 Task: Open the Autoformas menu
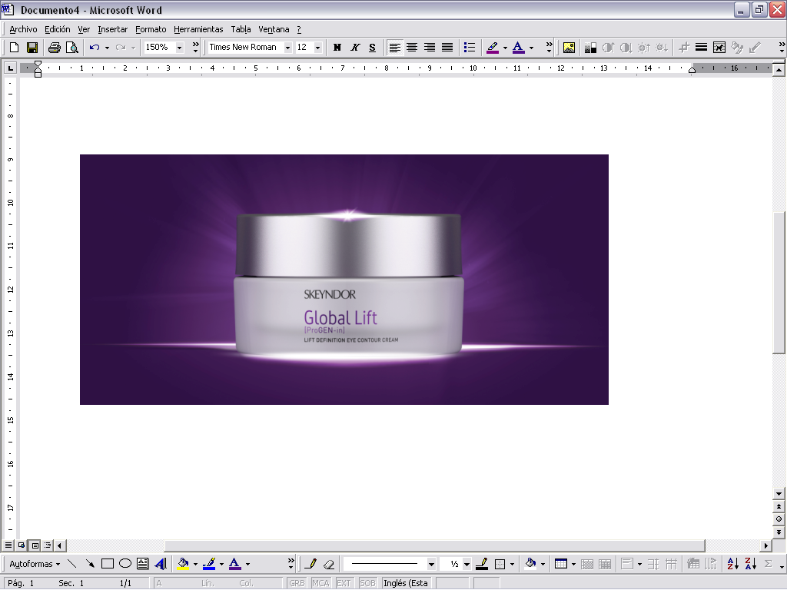35,563
